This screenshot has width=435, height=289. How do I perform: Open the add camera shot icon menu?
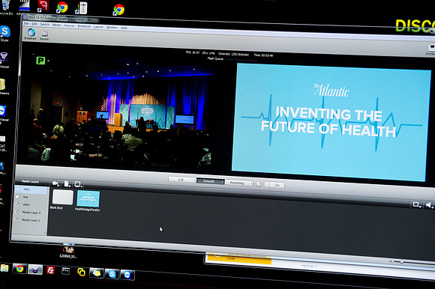pos(55,183)
